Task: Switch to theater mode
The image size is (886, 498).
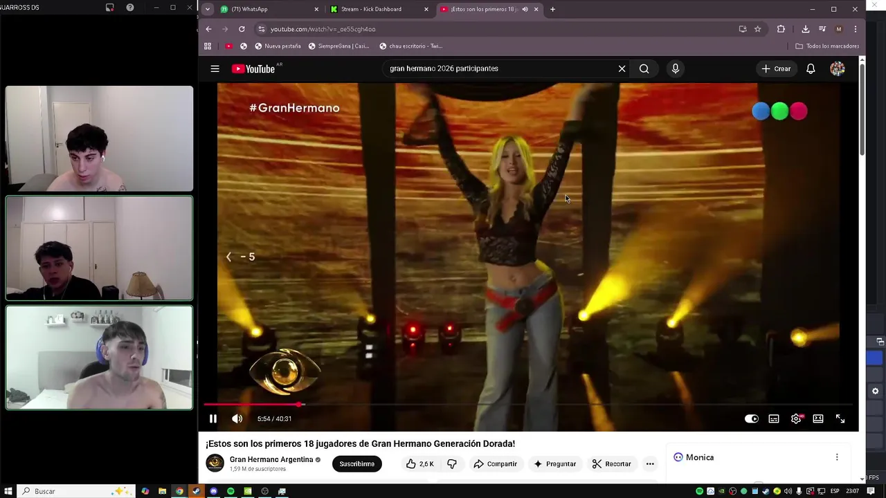Action: [818, 418]
